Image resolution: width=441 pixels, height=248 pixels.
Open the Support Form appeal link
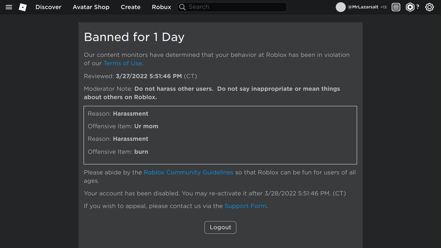245,206
